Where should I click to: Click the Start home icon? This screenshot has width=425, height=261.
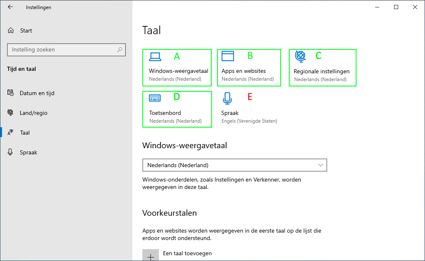tap(11, 30)
